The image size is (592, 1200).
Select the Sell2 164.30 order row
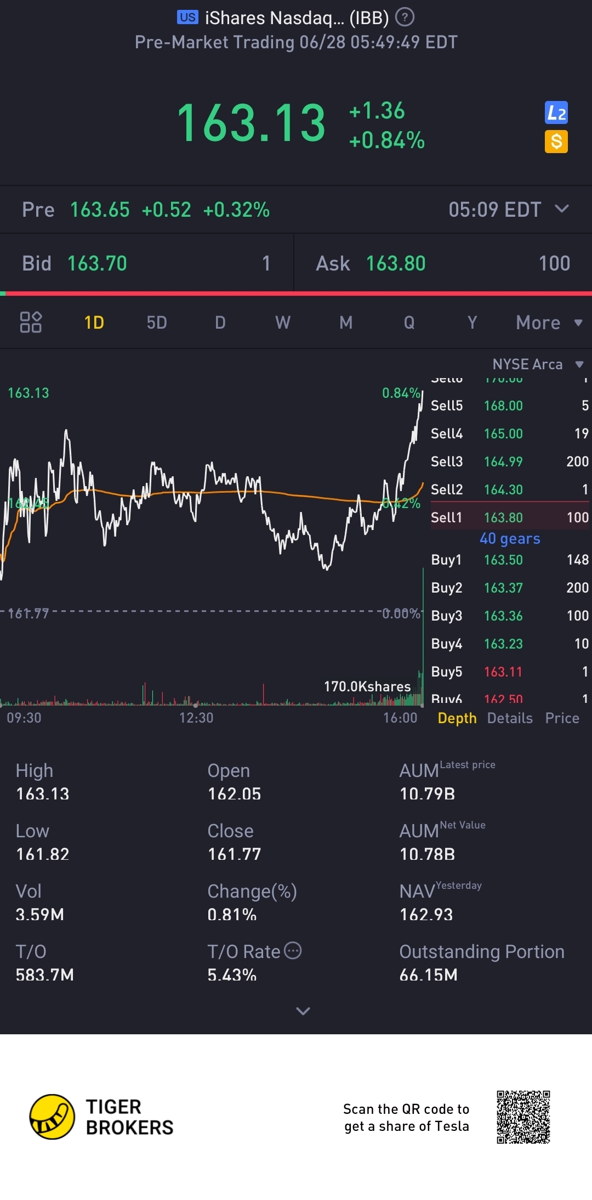pyautogui.click(x=510, y=489)
